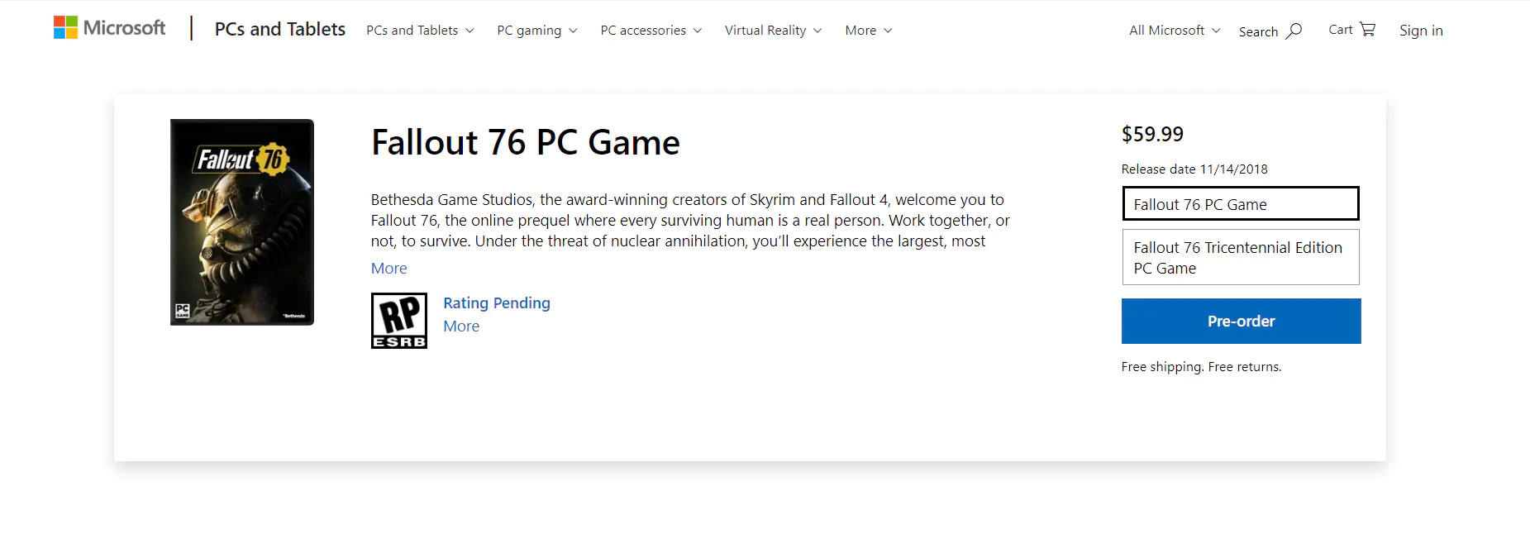Expand the Virtual Reality menu
1530x548 pixels.
774,31
